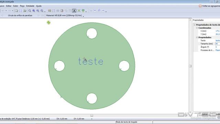Image resolution: width=220 pixels, height=124 pixels.
Task: Click the Aplicar button in properties panel
Action: point(205,114)
